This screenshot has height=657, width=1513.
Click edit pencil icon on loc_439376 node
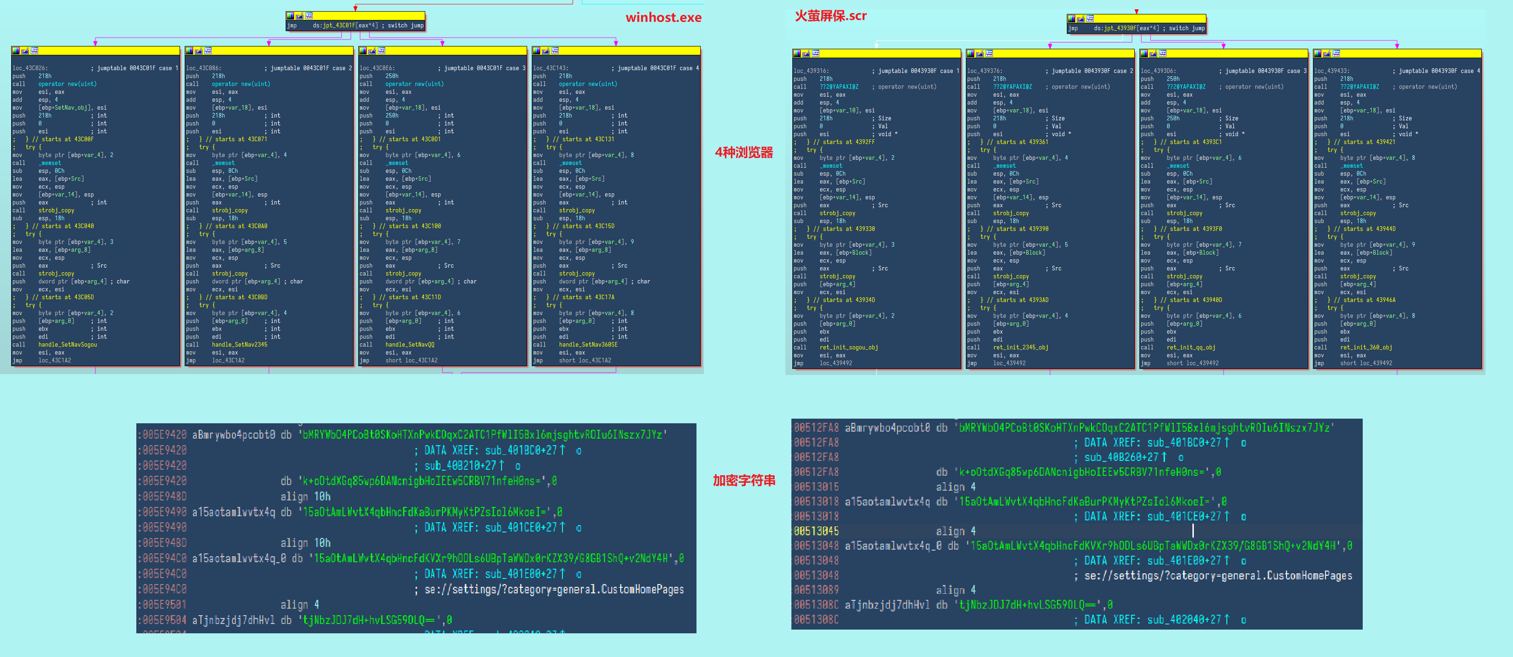[980, 54]
